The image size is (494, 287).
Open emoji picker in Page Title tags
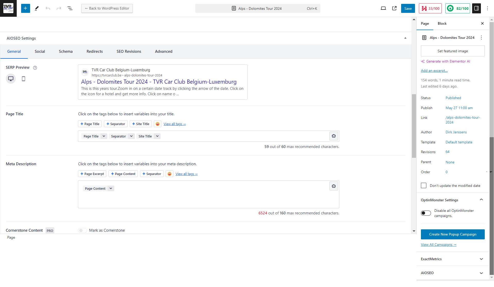click(x=157, y=124)
